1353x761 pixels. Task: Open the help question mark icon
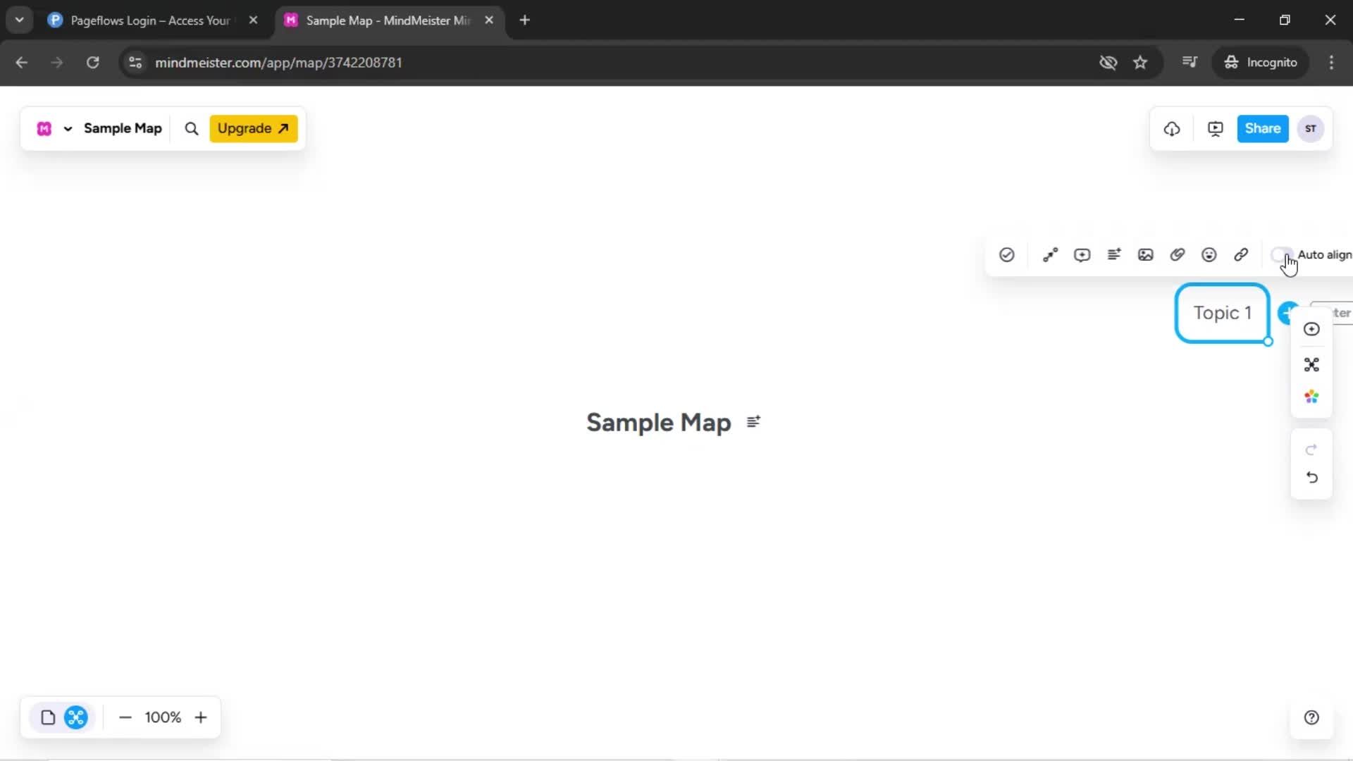click(1311, 717)
